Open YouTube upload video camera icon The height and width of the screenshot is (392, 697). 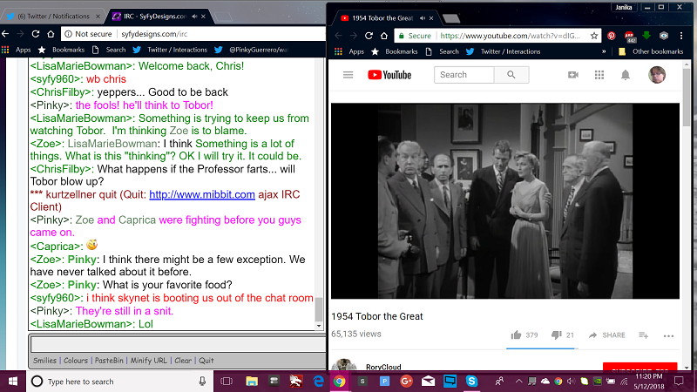pyautogui.click(x=573, y=75)
